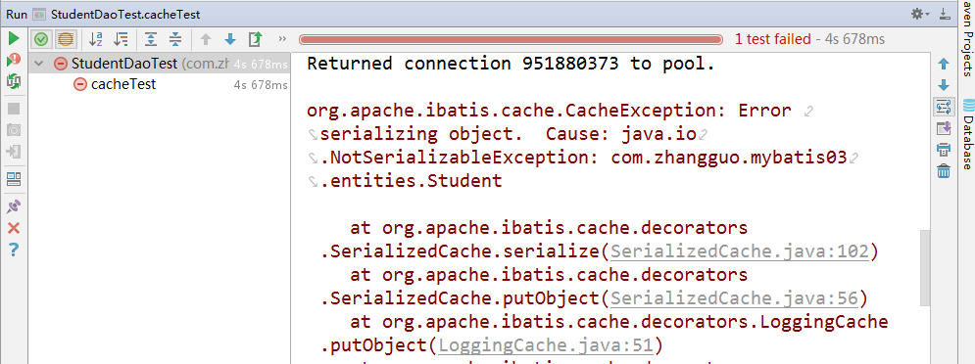Sort tests alphabetically icon

96,40
